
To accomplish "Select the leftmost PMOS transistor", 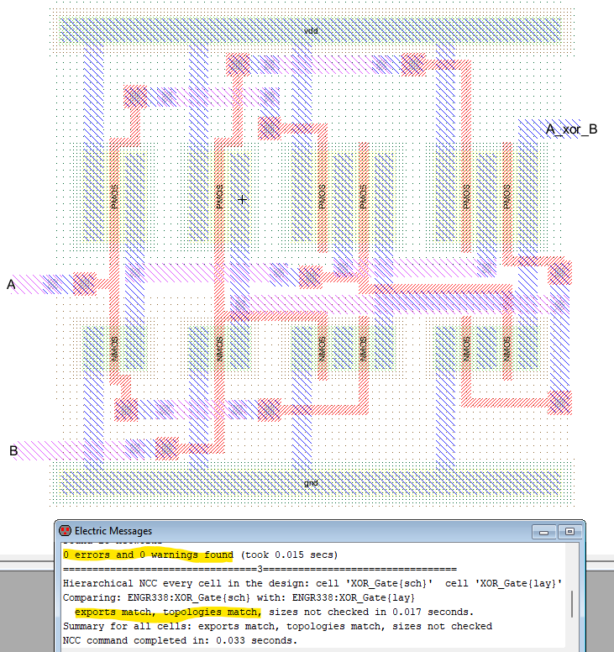I will pyautogui.click(x=115, y=197).
